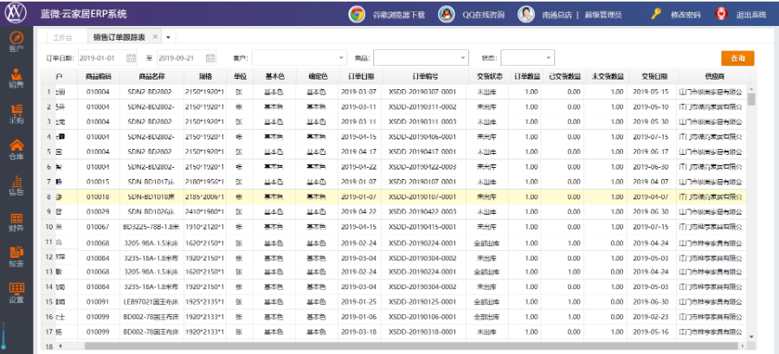
Task: Click the scroll-right arrow of horizontal scrollbar
Action: pos(743,345)
